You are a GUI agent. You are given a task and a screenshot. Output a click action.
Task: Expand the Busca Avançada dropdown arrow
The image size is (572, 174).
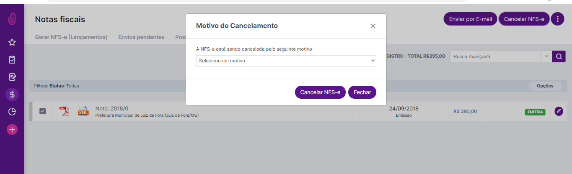tap(546, 56)
